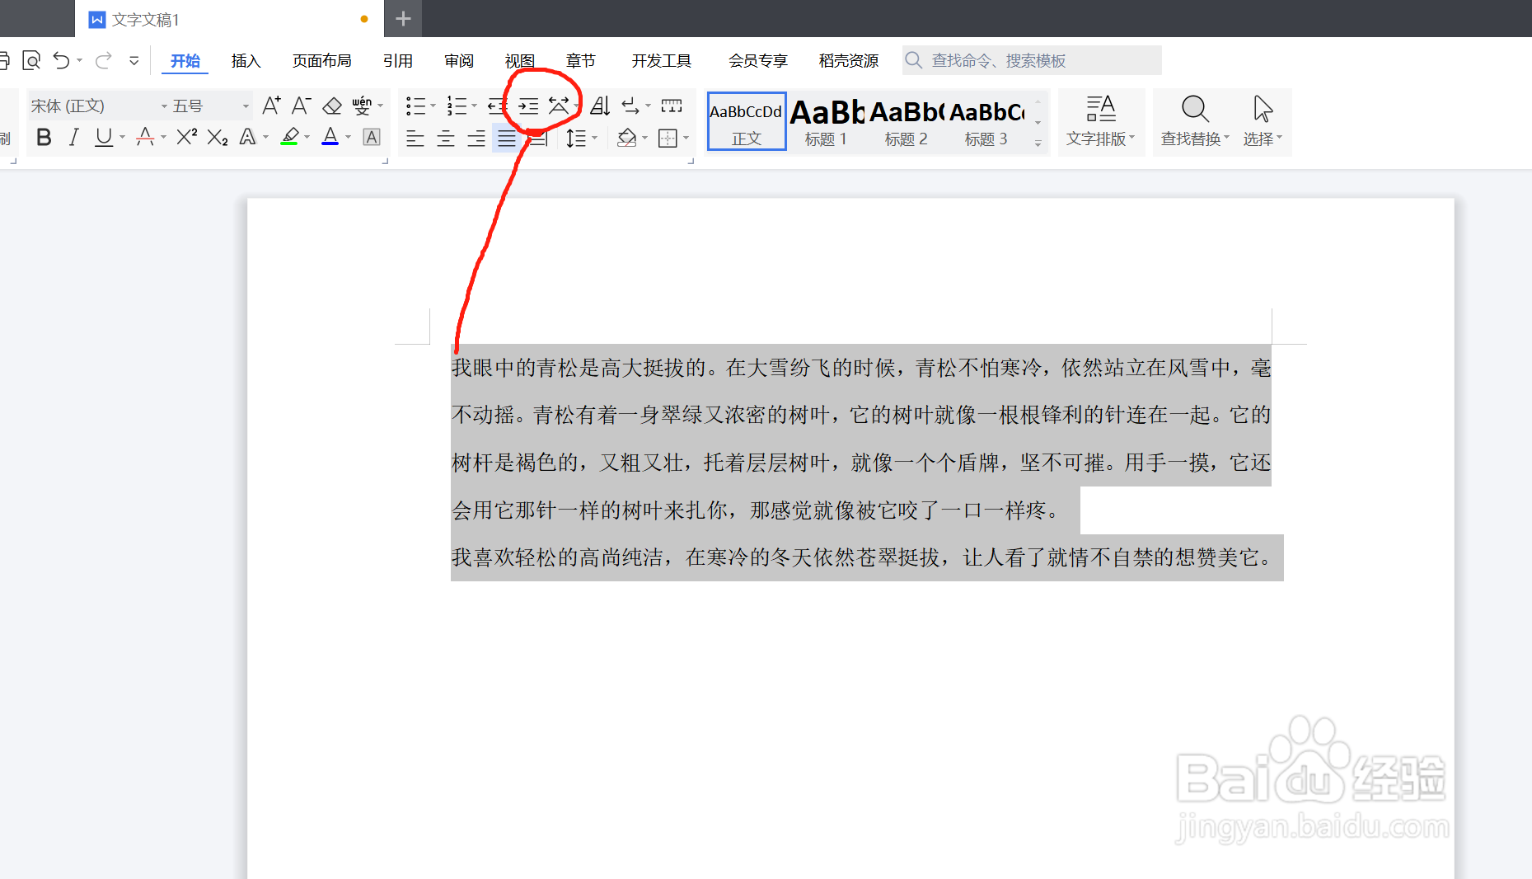Screen dimensions: 1532x879
Task: Click the borders icon
Action: tap(668, 138)
